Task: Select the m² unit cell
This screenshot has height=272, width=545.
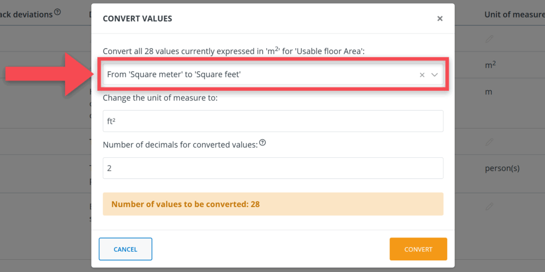Action: [491, 65]
